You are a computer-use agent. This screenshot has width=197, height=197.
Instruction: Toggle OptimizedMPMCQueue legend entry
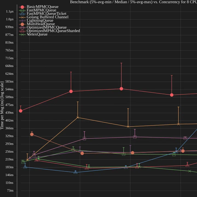[43, 27]
